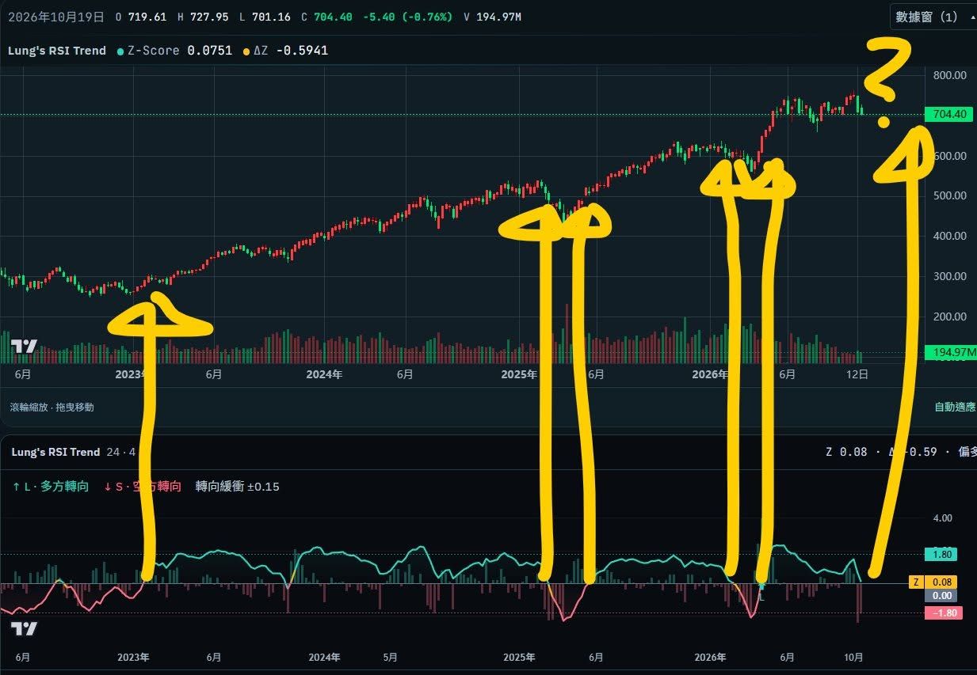This screenshot has height=675, width=977.
Task: Click 300.00 on the price axis
Action: 949,276
